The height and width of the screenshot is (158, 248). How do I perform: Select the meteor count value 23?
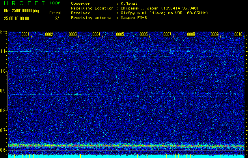[x=57, y=19]
